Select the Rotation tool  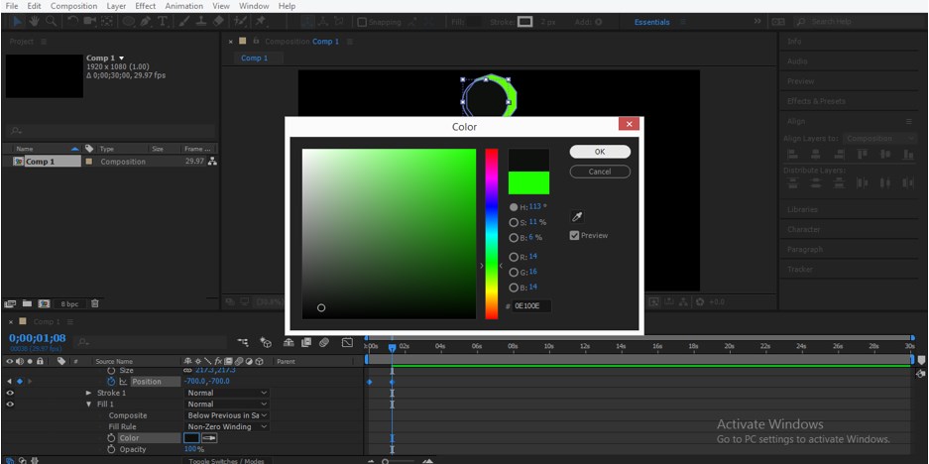(x=73, y=22)
